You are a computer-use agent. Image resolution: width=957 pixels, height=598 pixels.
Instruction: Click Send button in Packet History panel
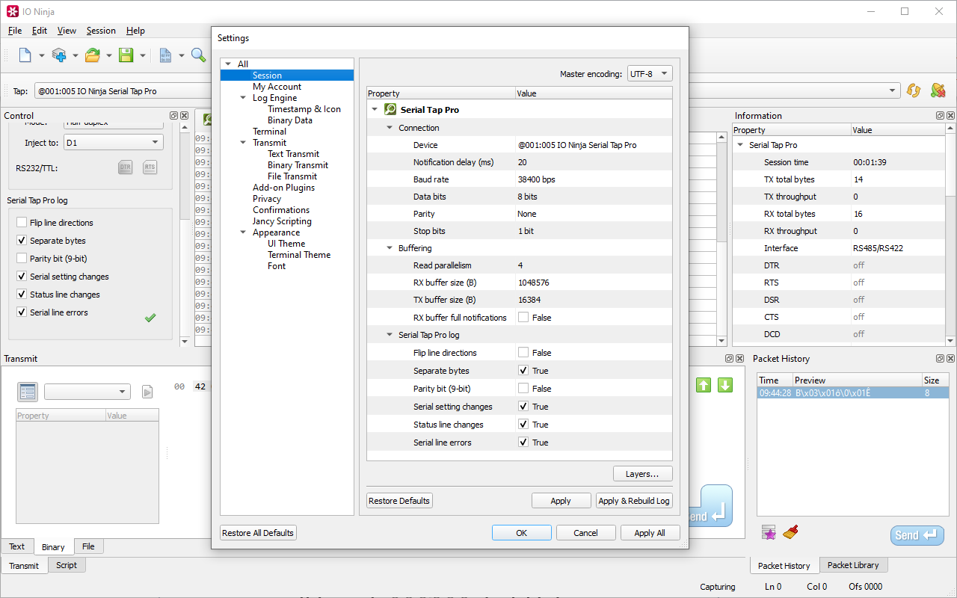[x=917, y=535]
